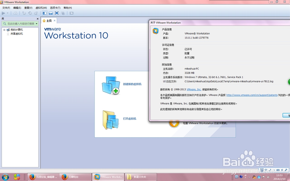Click the volume speaker tray icon

click(x=268, y=177)
